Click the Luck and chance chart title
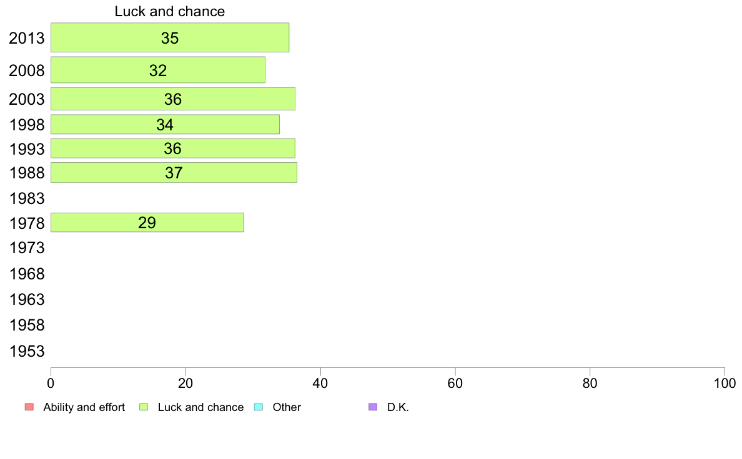Image resolution: width=742 pixels, height=459 pixels. click(169, 11)
